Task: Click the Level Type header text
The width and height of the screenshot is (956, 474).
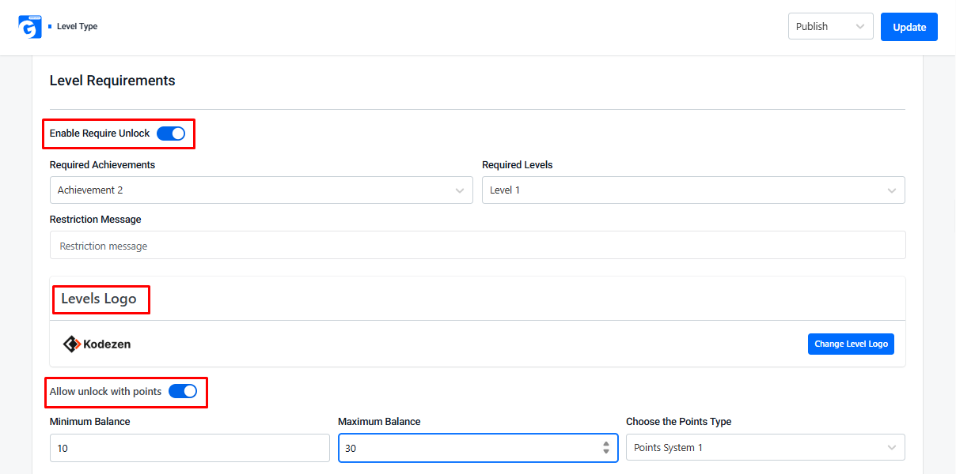Action: point(78,27)
